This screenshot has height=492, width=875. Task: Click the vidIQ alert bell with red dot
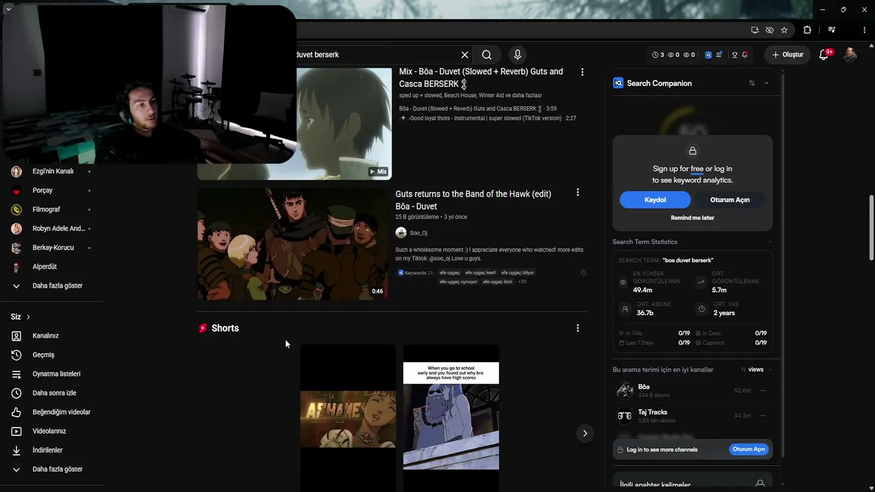(744, 55)
